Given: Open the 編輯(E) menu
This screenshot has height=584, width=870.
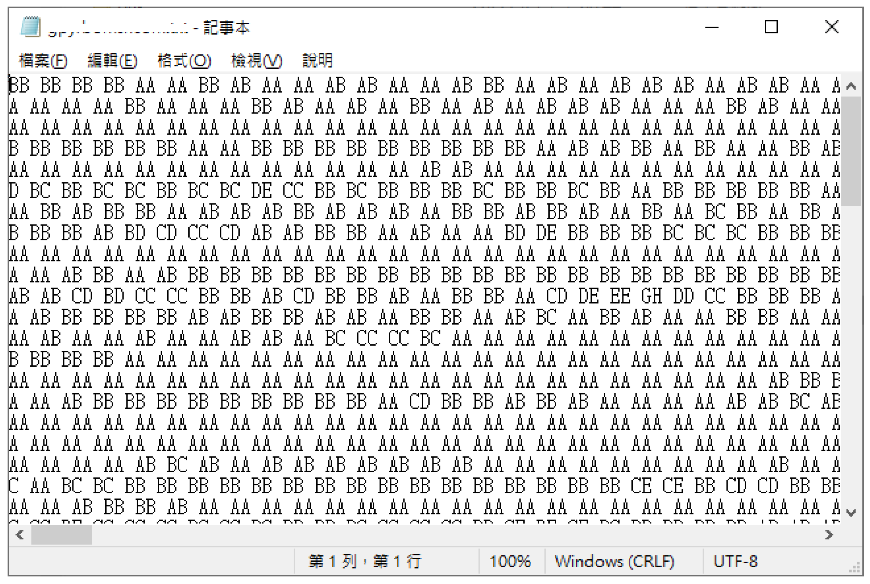Looking at the screenshot, I should tap(112, 61).
